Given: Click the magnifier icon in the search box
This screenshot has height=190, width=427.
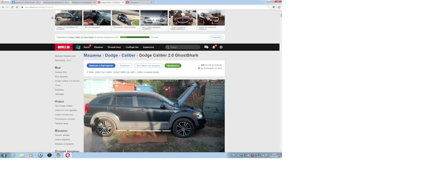Looking at the screenshot, I should tap(168, 47).
